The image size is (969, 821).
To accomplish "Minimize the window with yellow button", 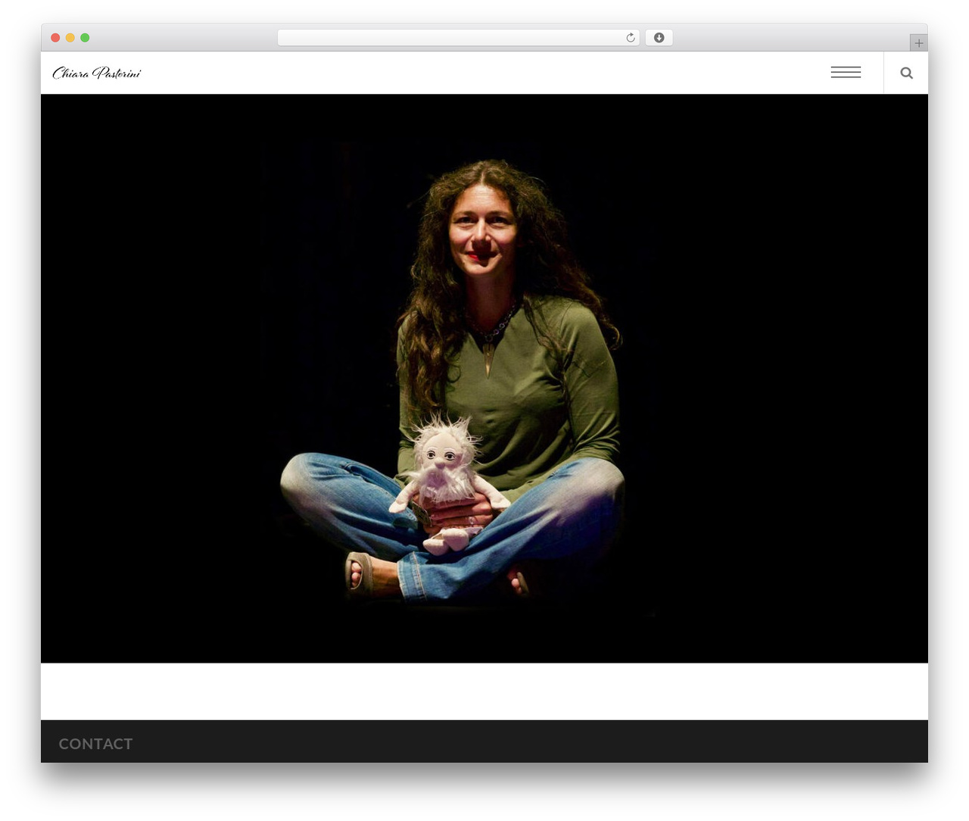I will coord(70,38).
